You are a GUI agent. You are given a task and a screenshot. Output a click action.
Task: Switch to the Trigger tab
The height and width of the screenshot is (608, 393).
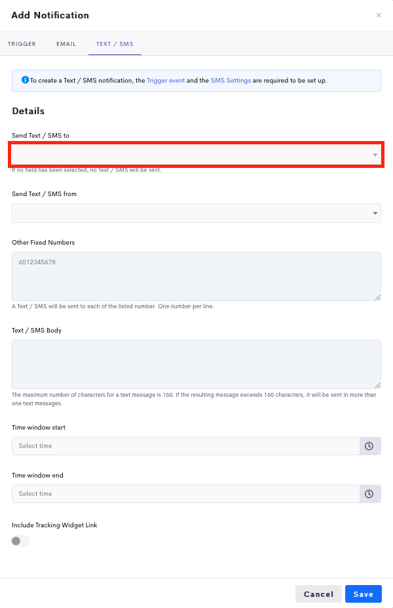pyautogui.click(x=22, y=44)
